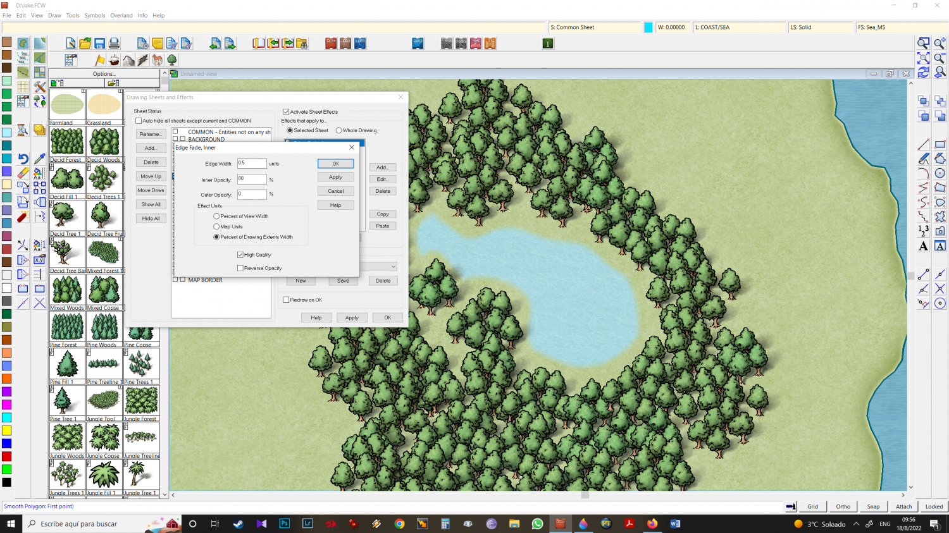This screenshot has height=533, width=949.
Task: Click the Rename... sheet button
Action: click(151, 134)
